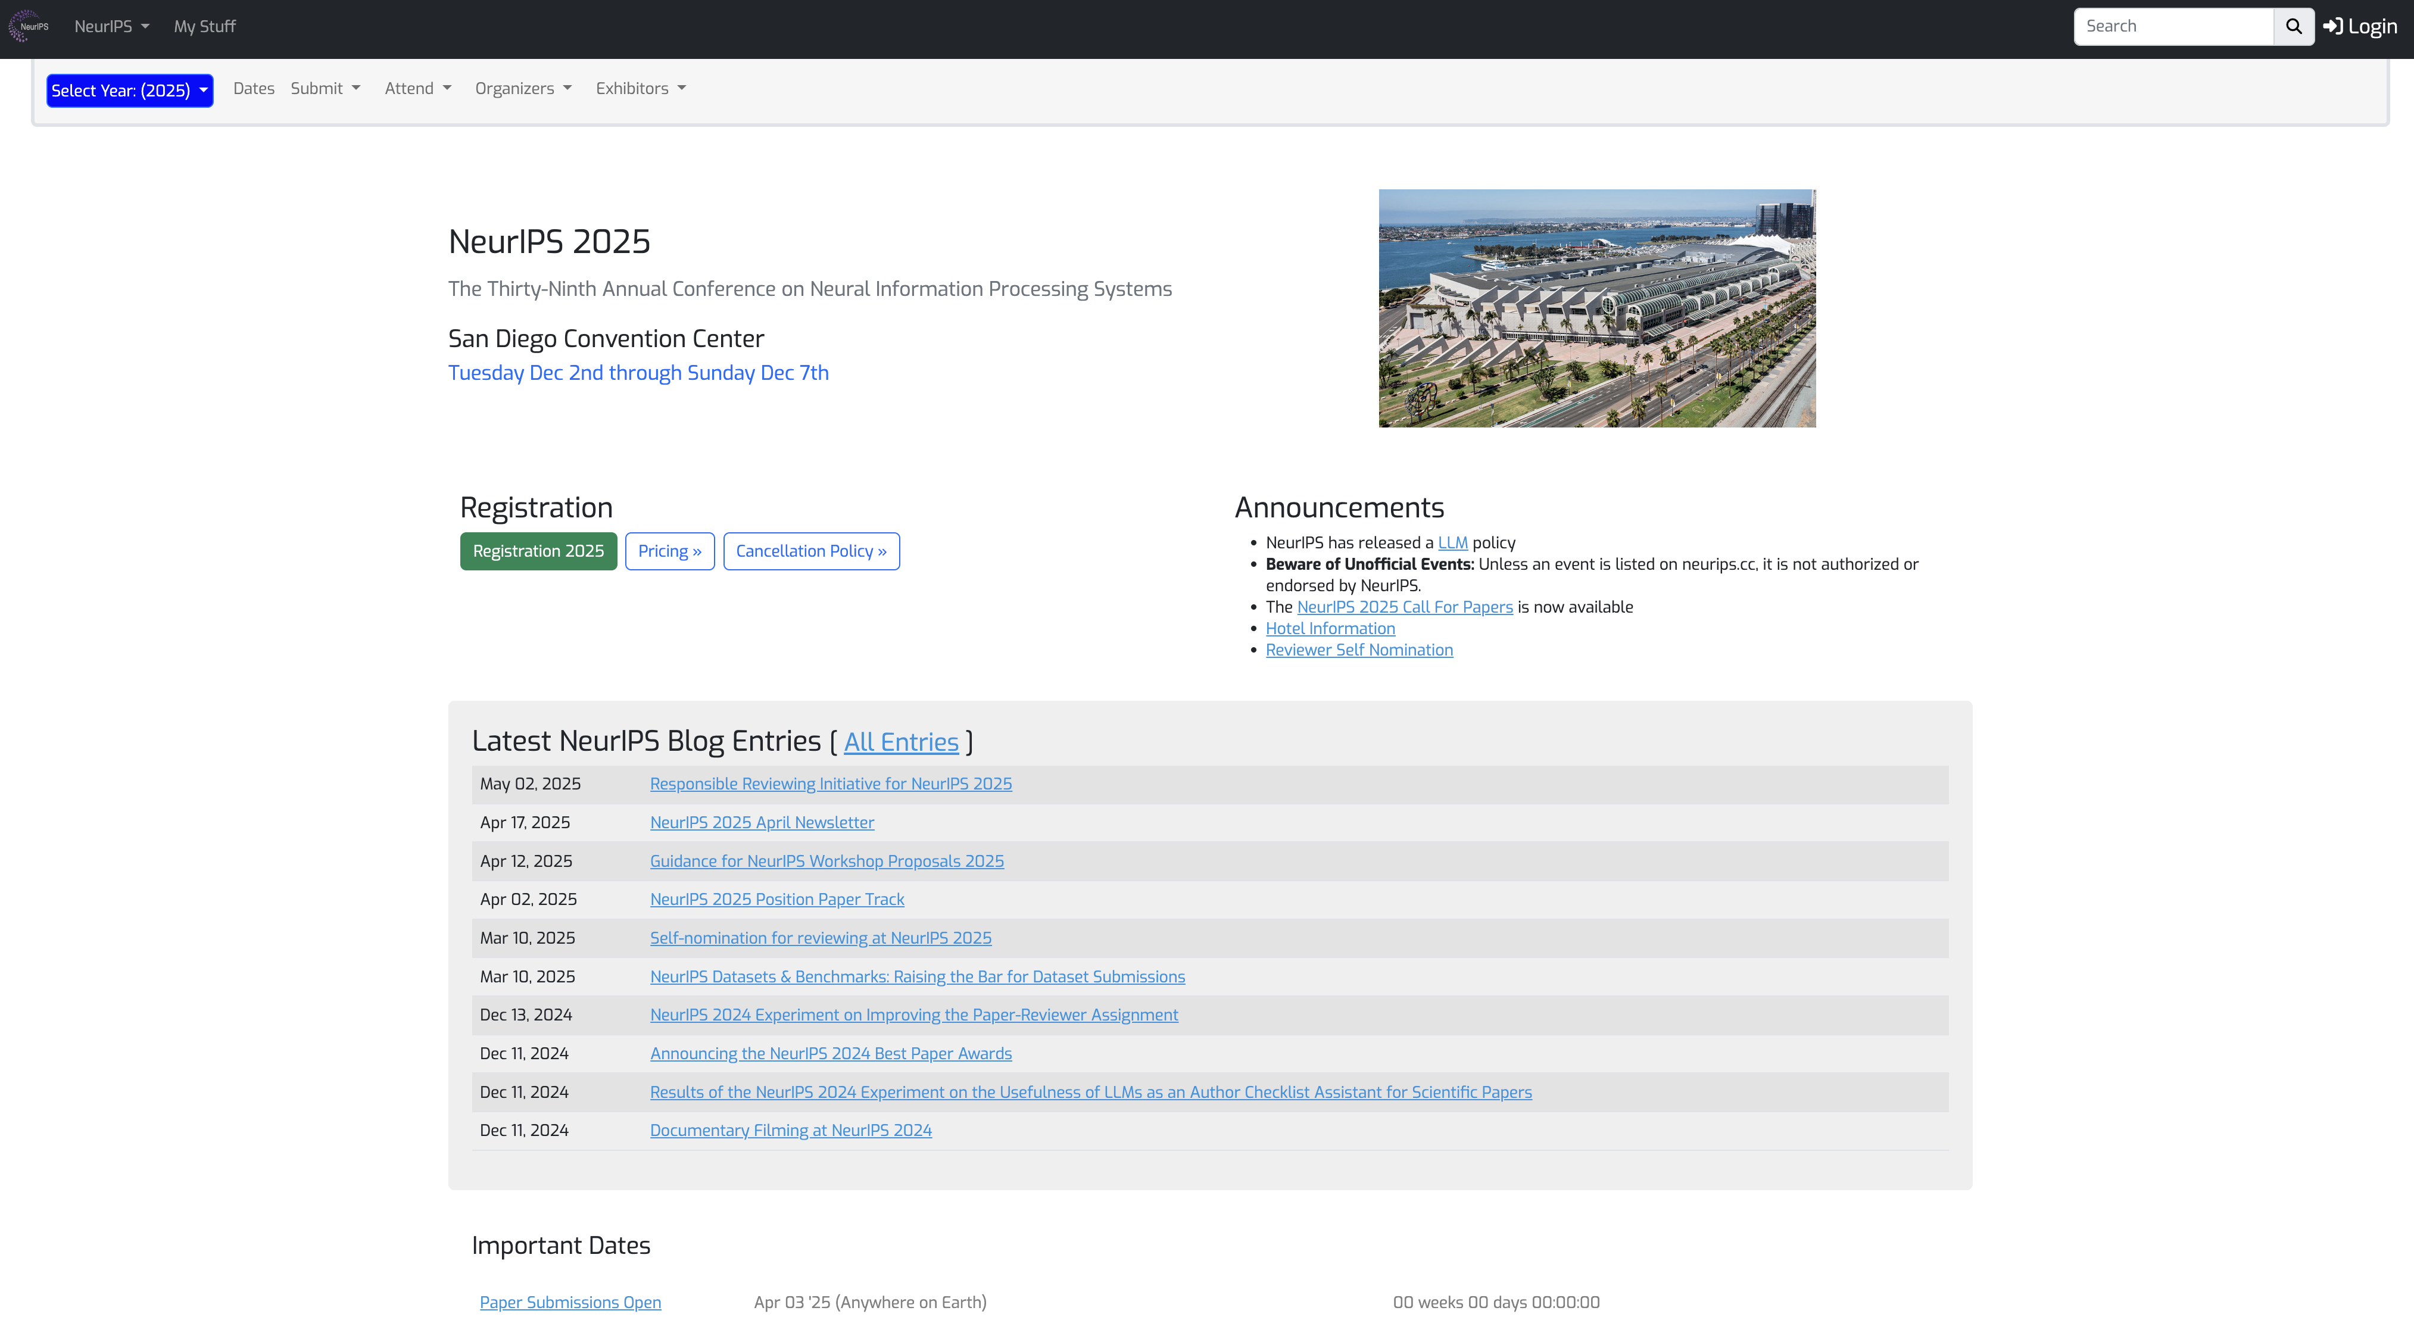Open the LLM policy link
Viewport: 2414px width, 1317px height.
click(x=1452, y=542)
